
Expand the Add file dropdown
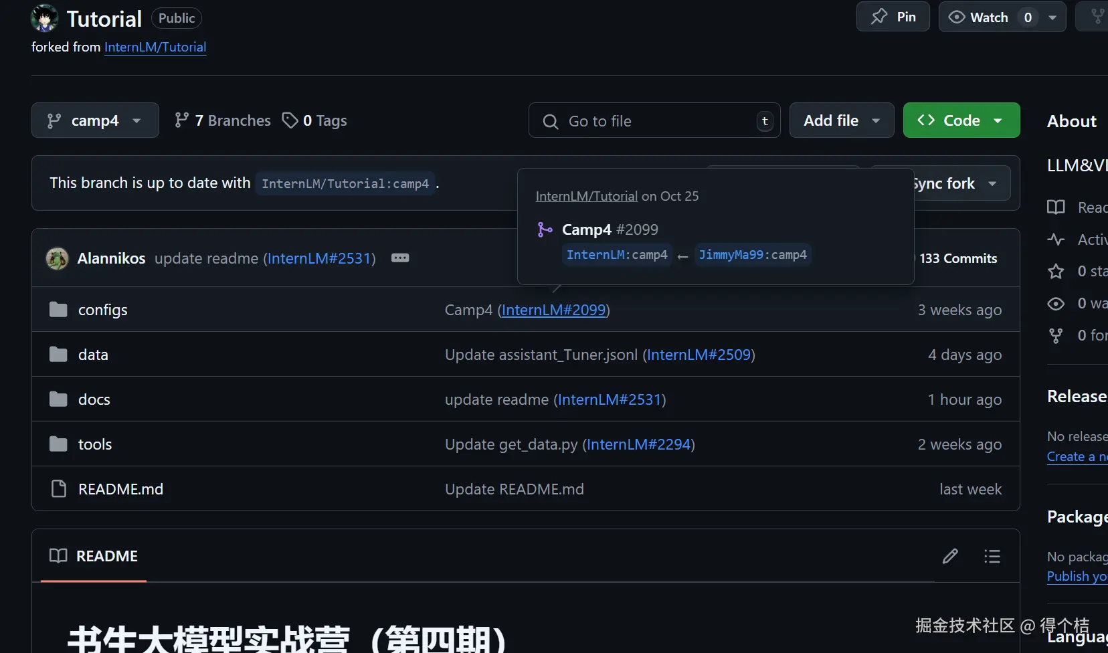[x=842, y=120]
